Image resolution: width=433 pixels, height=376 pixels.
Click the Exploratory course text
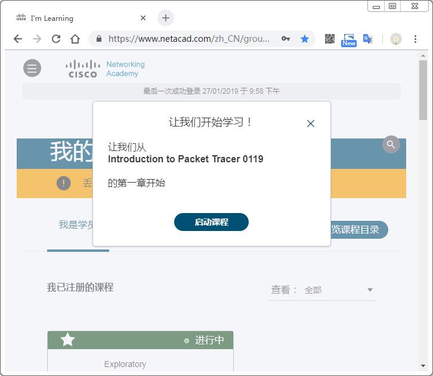(x=125, y=364)
